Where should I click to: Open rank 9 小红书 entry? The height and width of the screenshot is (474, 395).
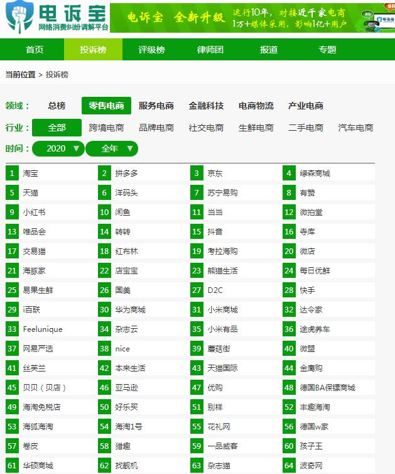50,212
